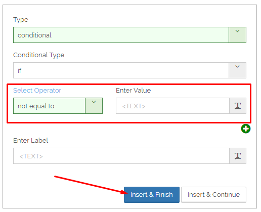Open the Type dropdown arrow
The height and width of the screenshot is (212, 261).
click(x=237, y=35)
